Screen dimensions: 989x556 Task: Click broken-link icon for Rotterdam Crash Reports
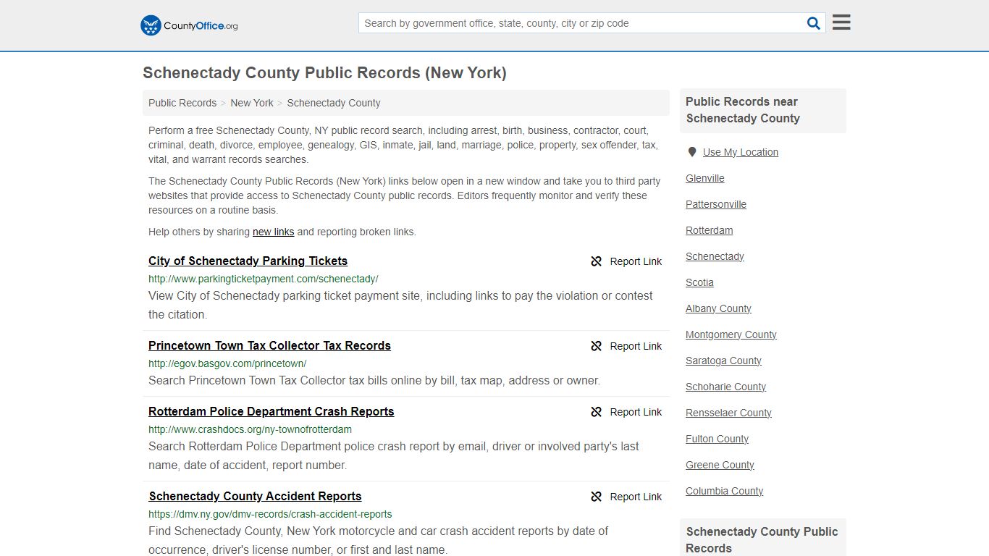[x=596, y=412]
